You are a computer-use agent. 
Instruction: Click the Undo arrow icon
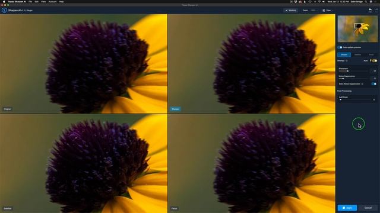coord(370,10)
